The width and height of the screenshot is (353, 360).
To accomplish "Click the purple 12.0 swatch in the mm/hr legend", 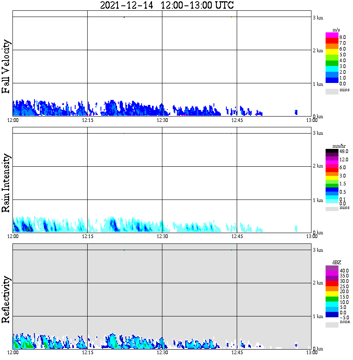I will (x=332, y=159).
